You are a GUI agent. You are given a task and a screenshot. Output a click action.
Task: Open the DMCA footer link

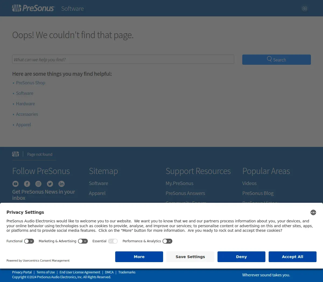pos(109,272)
